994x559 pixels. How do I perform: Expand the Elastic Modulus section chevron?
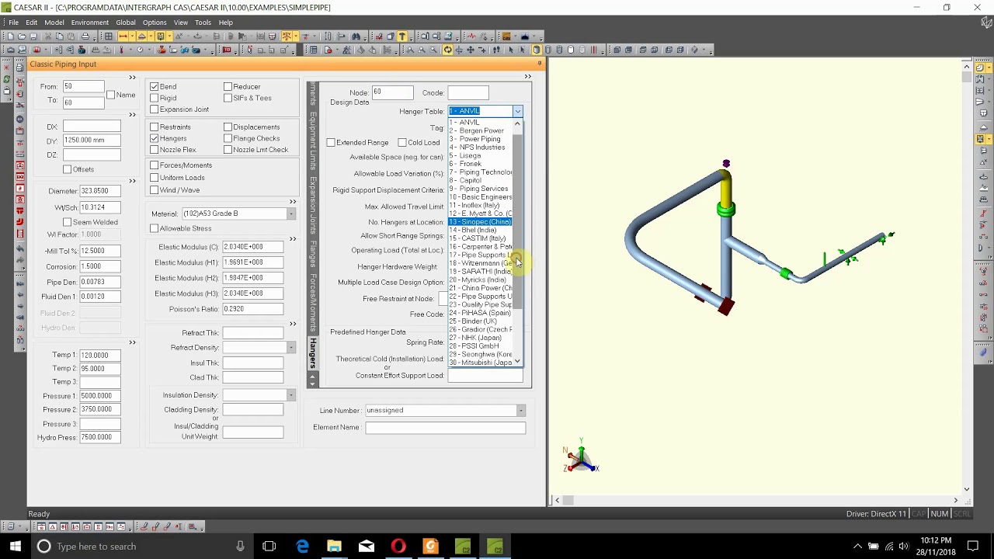293,238
